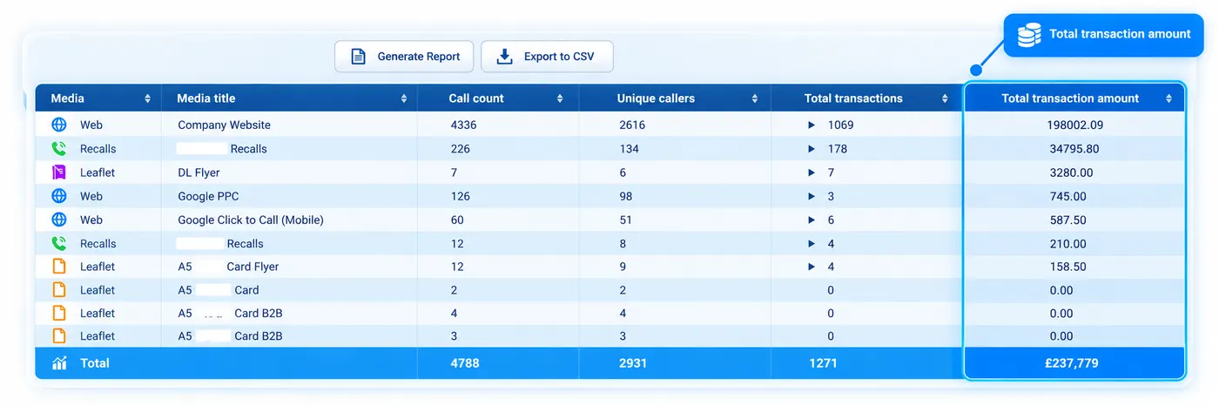Click leaflet icon in Card B2B row with 4 calls
This screenshot has height=406, width=1219.
(59, 313)
